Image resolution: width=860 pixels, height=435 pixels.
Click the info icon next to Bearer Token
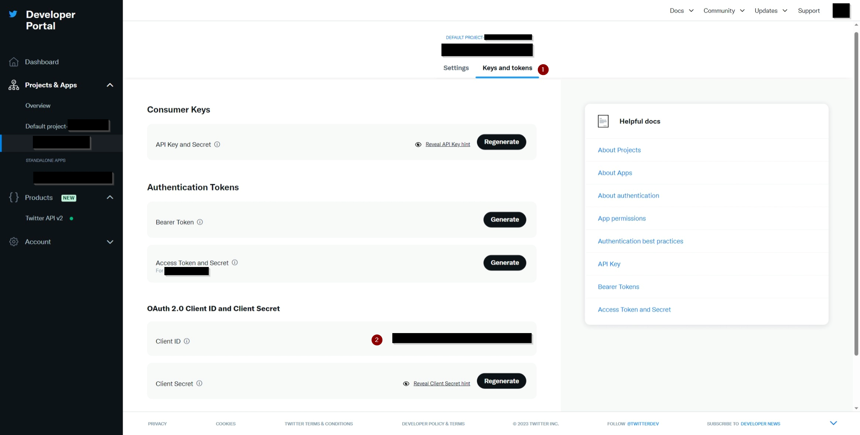[x=200, y=222]
